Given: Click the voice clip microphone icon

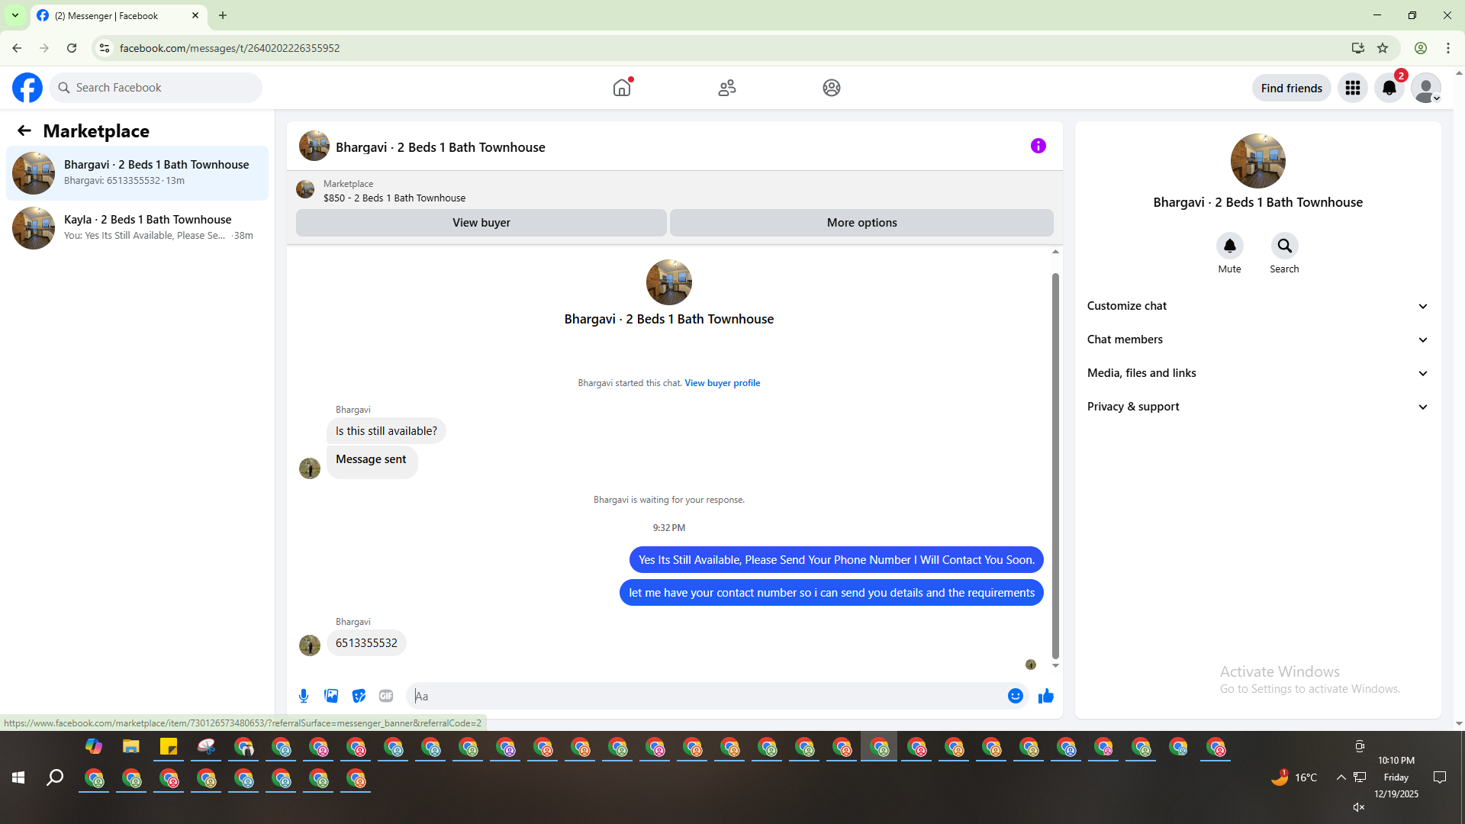Looking at the screenshot, I should pyautogui.click(x=304, y=696).
